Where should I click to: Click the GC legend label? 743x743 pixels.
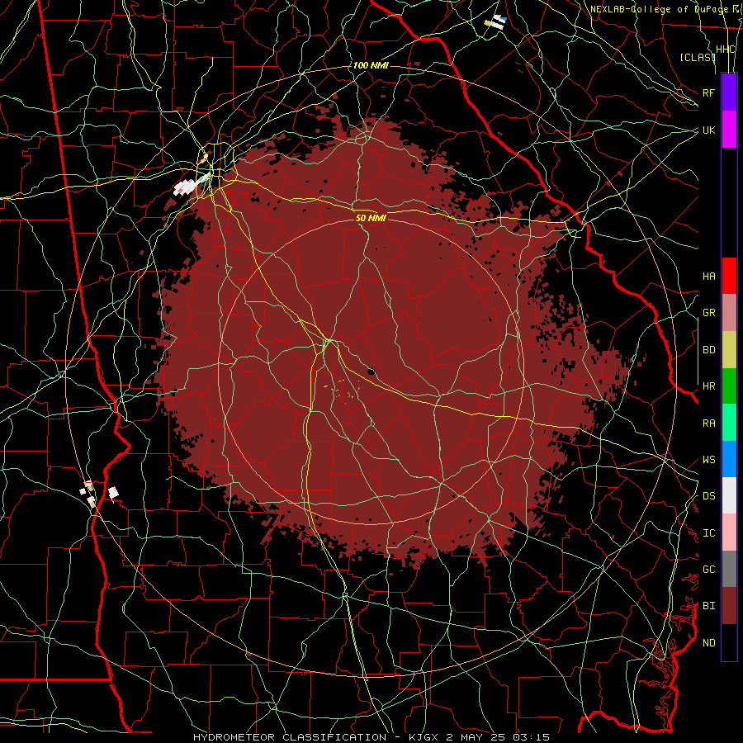tap(709, 570)
